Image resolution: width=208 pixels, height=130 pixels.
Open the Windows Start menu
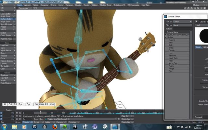pos(4,127)
